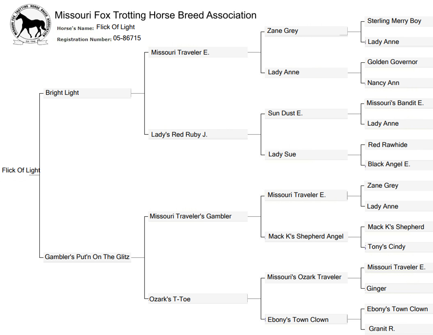
Task: Click the Missouri Fox Trotting Horse Breed Association title
Action: [155, 15]
